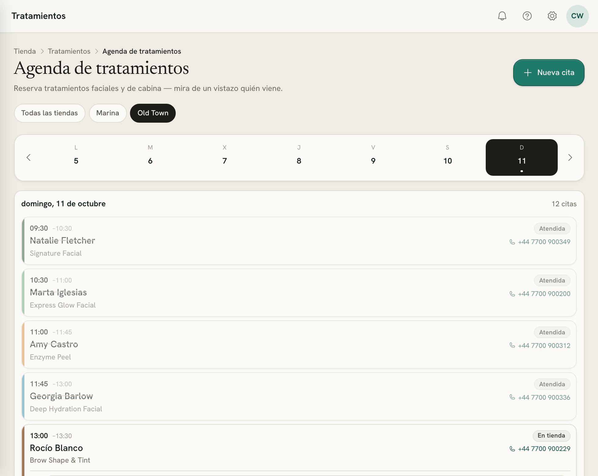Open Natalie Fletcher appointment name
Screen dimensions: 598x476
pos(63,241)
